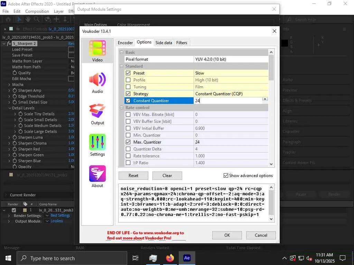Toggle Scale Tiny Details stopwatch

[x=20, y=114]
